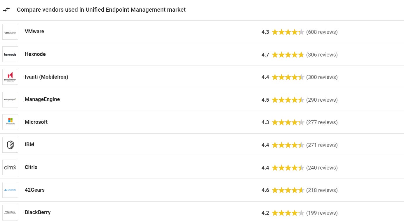This screenshot has width=404, height=224.
Task: View Ivanti's (300 reviews) text
Action: pos(322,77)
